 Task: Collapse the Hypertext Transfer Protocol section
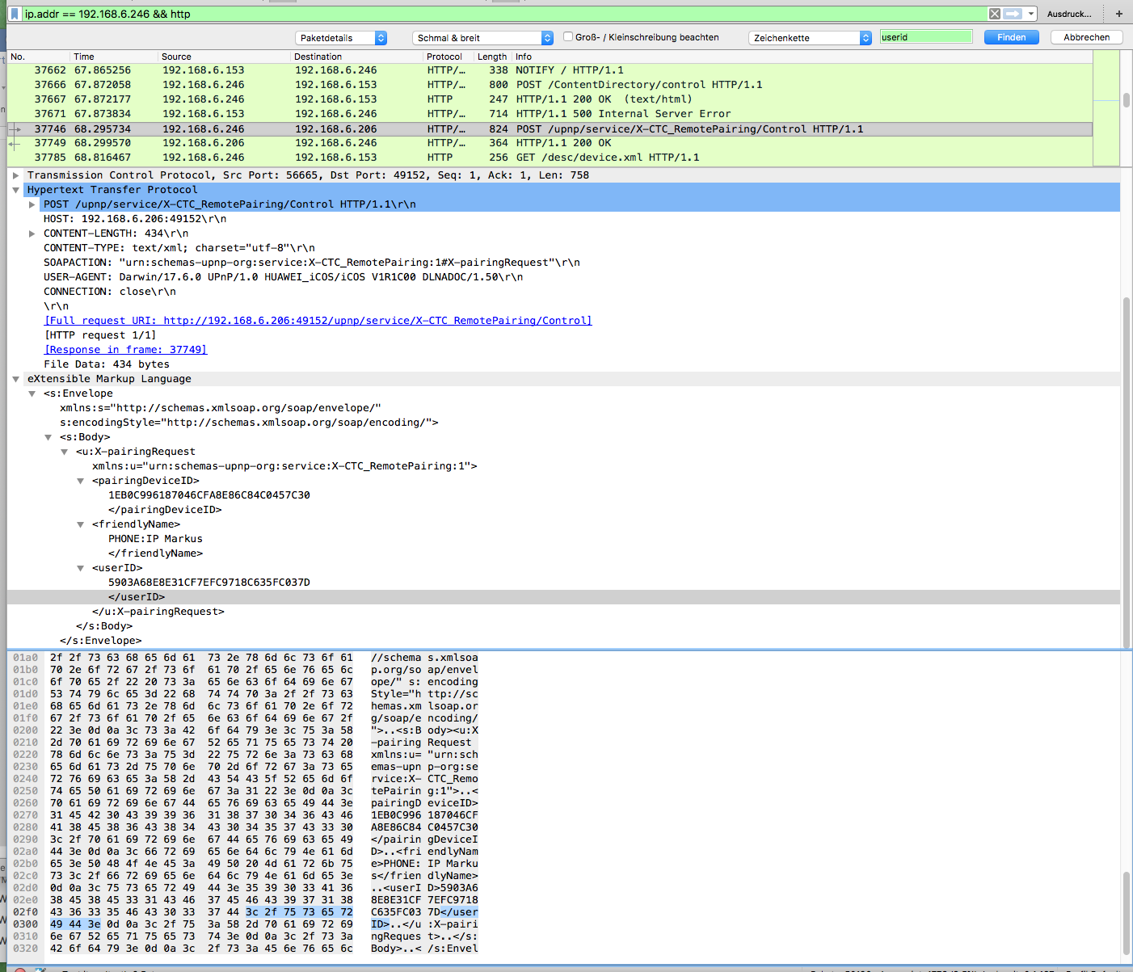[x=15, y=190]
